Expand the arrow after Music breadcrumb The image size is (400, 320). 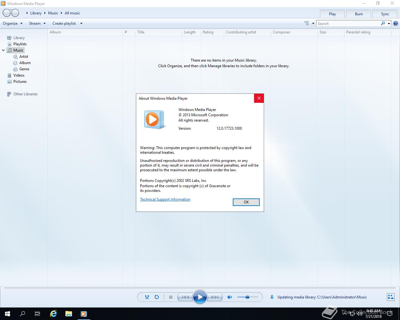click(61, 13)
